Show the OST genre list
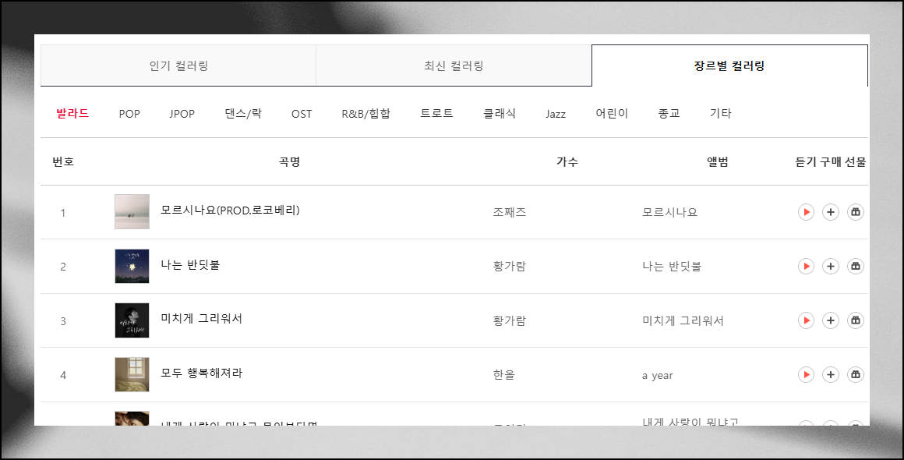 pos(302,114)
